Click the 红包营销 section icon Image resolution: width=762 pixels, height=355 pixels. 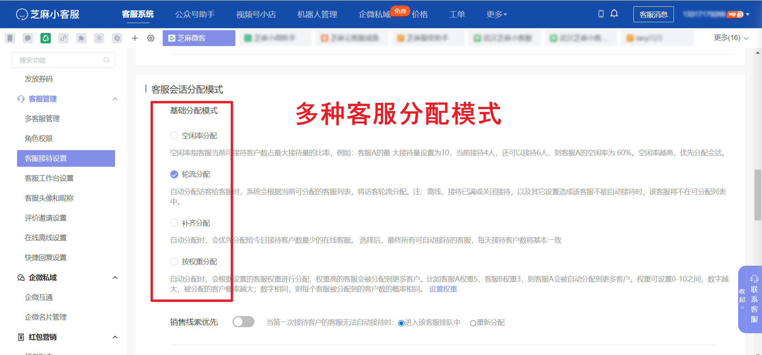click(21, 337)
